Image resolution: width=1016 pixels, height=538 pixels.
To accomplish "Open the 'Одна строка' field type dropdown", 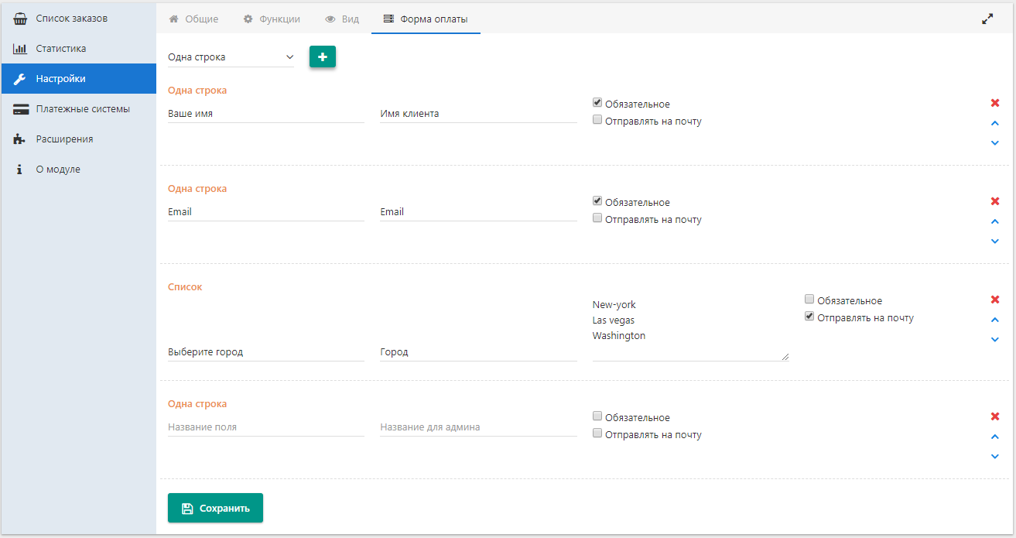I will pos(231,57).
